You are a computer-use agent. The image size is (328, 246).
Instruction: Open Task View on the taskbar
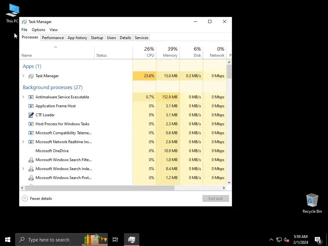pyautogui.click(x=115, y=240)
